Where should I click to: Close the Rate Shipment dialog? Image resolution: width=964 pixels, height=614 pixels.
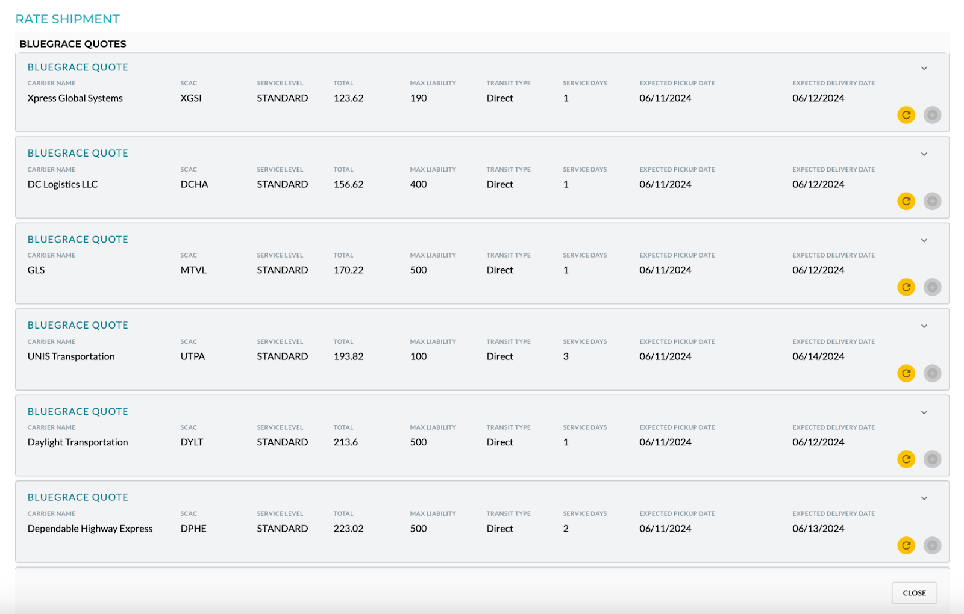(914, 593)
